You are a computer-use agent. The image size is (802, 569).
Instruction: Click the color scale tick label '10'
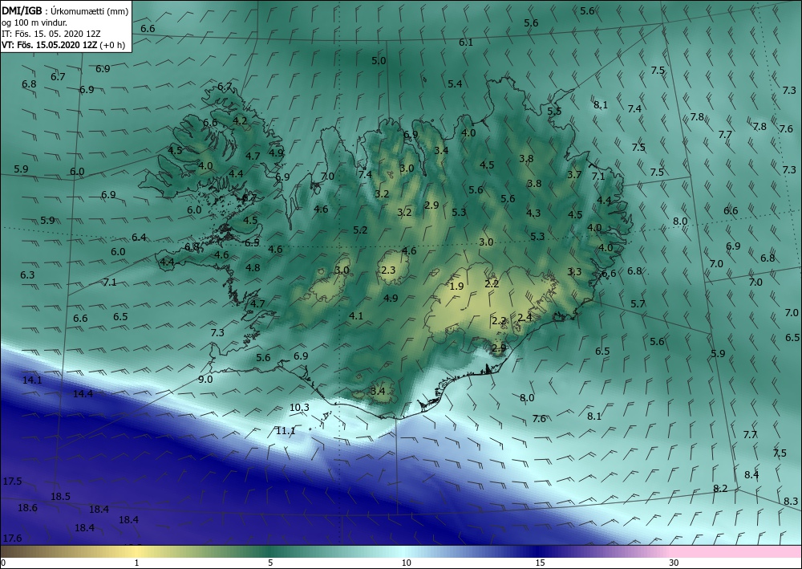tap(406, 563)
